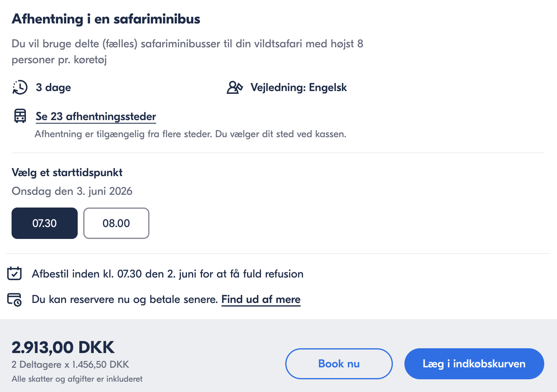Image resolution: width=557 pixels, height=392 pixels.
Task: Click the clock duration icon
Action: click(x=20, y=87)
